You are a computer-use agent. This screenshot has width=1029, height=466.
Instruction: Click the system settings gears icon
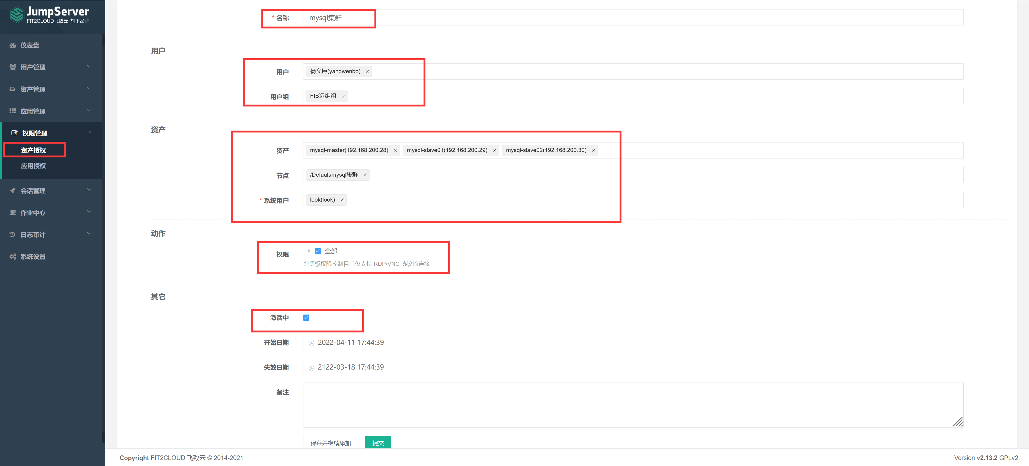click(13, 257)
